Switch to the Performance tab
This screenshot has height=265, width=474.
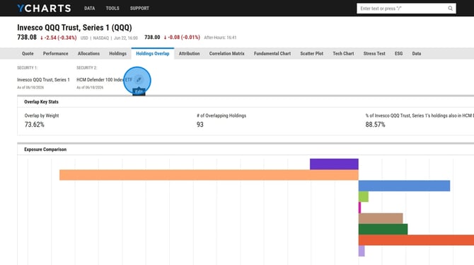tap(55, 54)
